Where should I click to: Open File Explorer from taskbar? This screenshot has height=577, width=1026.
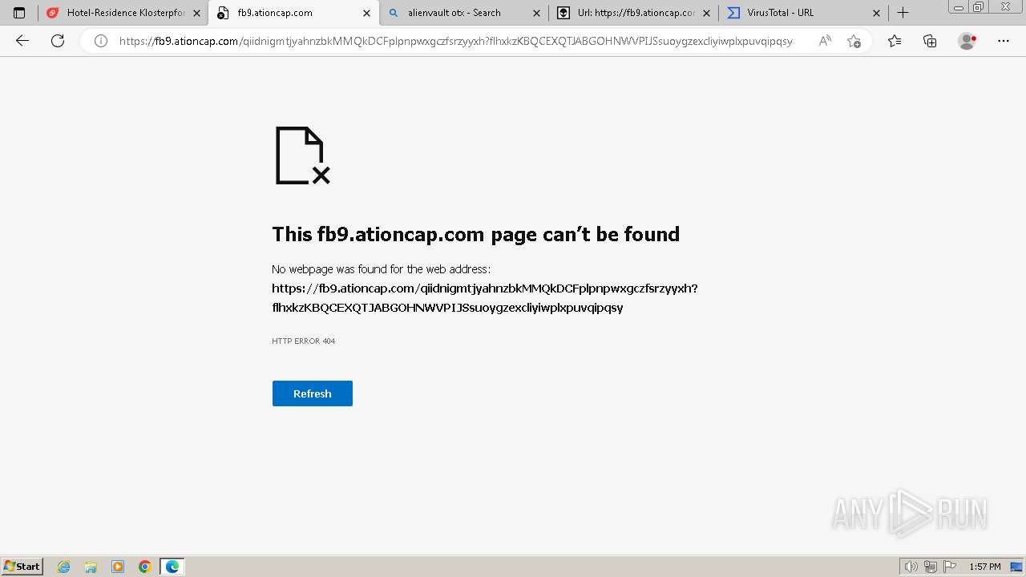(x=91, y=567)
